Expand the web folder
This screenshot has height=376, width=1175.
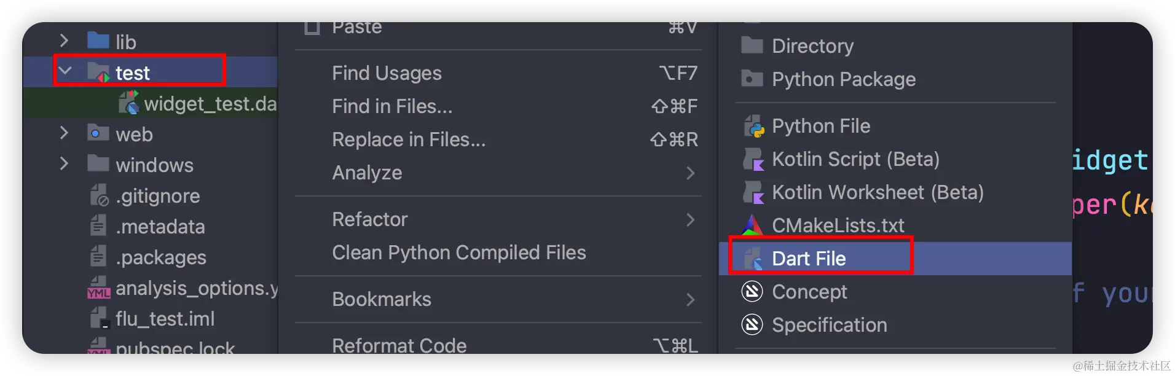tap(65, 133)
